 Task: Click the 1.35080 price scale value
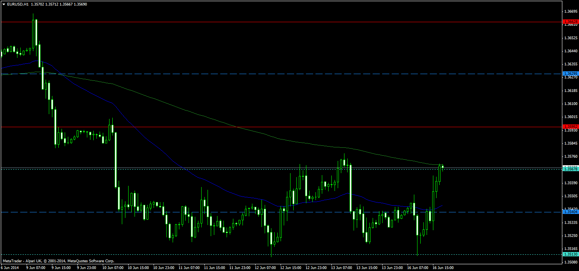pos(571,262)
